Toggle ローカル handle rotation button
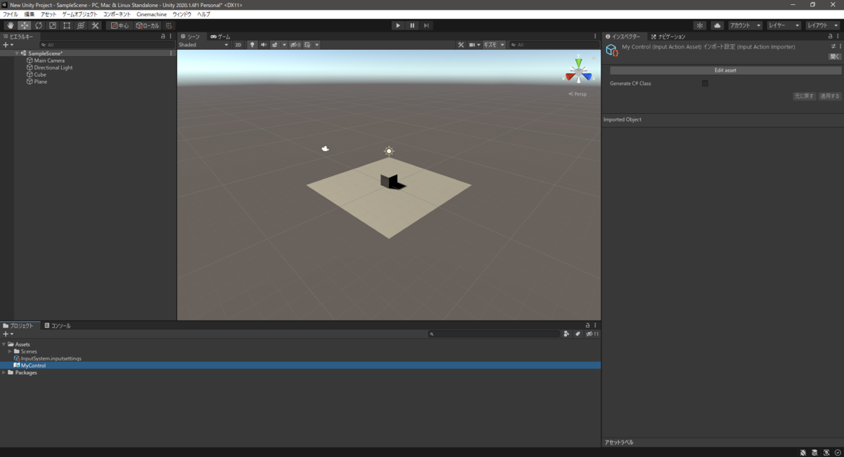The height and width of the screenshot is (457, 844). (148, 25)
